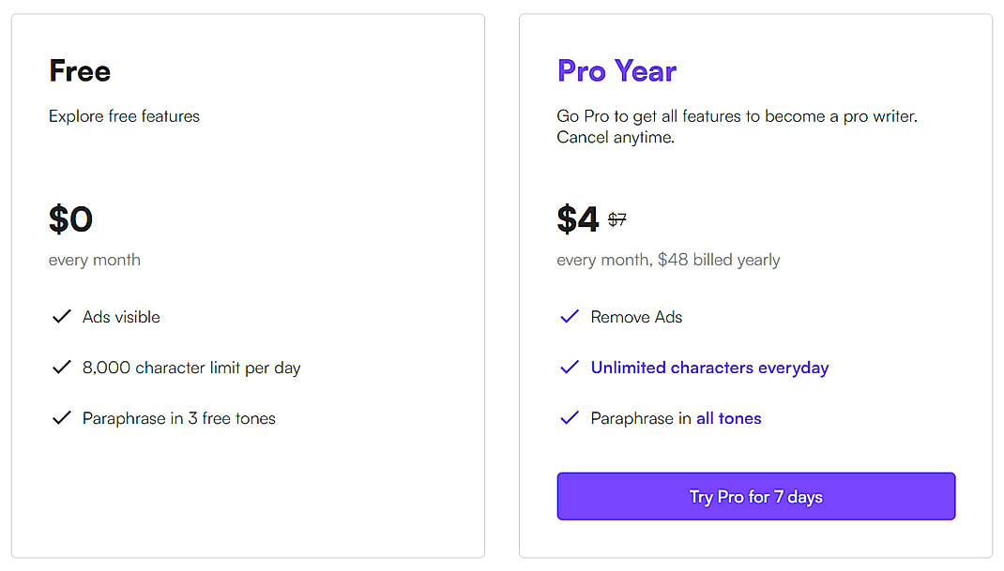Click Explore free features subtitle
The width and height of the screenshot is (1004, 571).
(124, 116)
